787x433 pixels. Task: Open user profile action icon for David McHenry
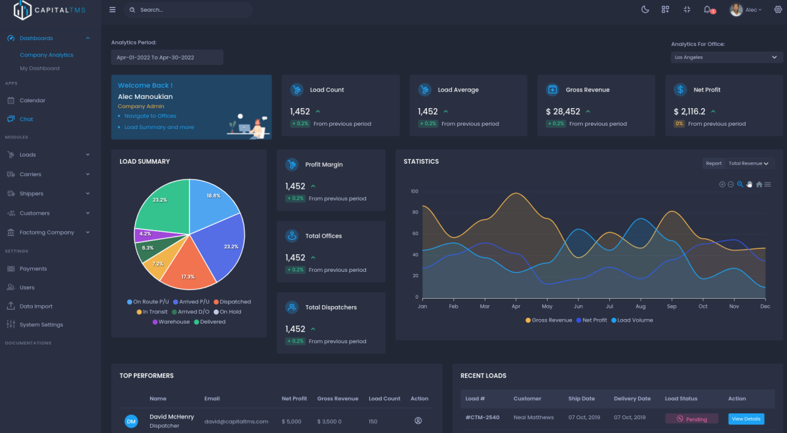pyautogui.click(x=418, y=421)
